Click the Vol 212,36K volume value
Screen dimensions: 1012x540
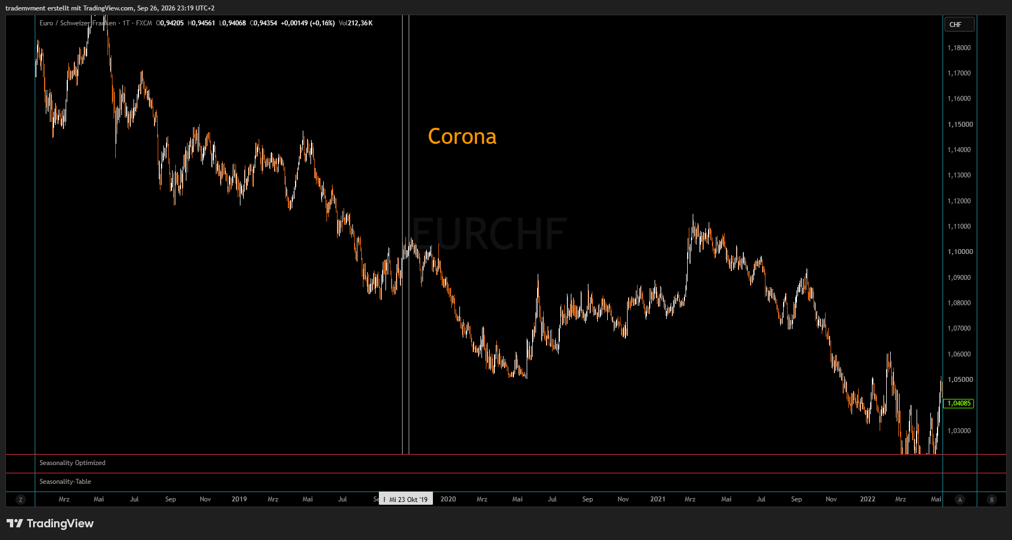[x=356, y=23]
